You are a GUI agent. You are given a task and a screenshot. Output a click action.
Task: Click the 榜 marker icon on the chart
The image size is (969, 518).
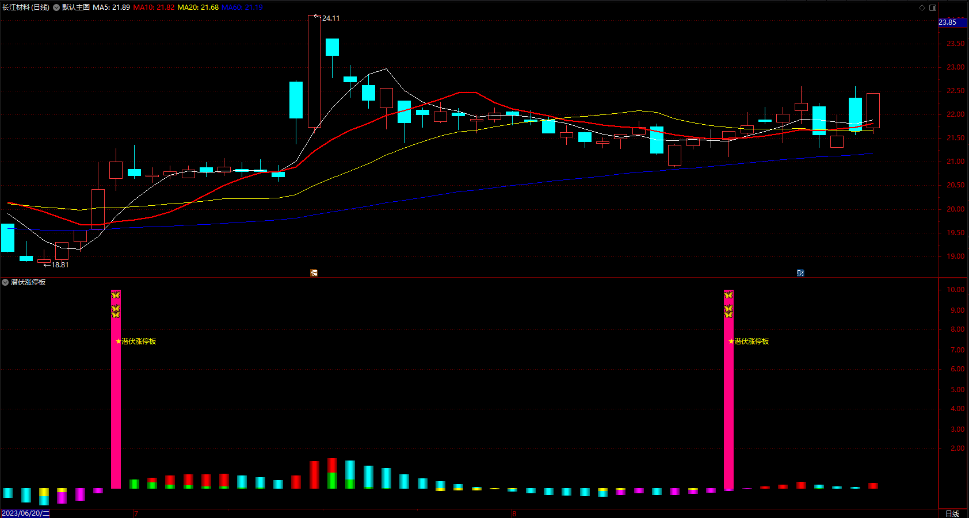(x=314, y=273)
